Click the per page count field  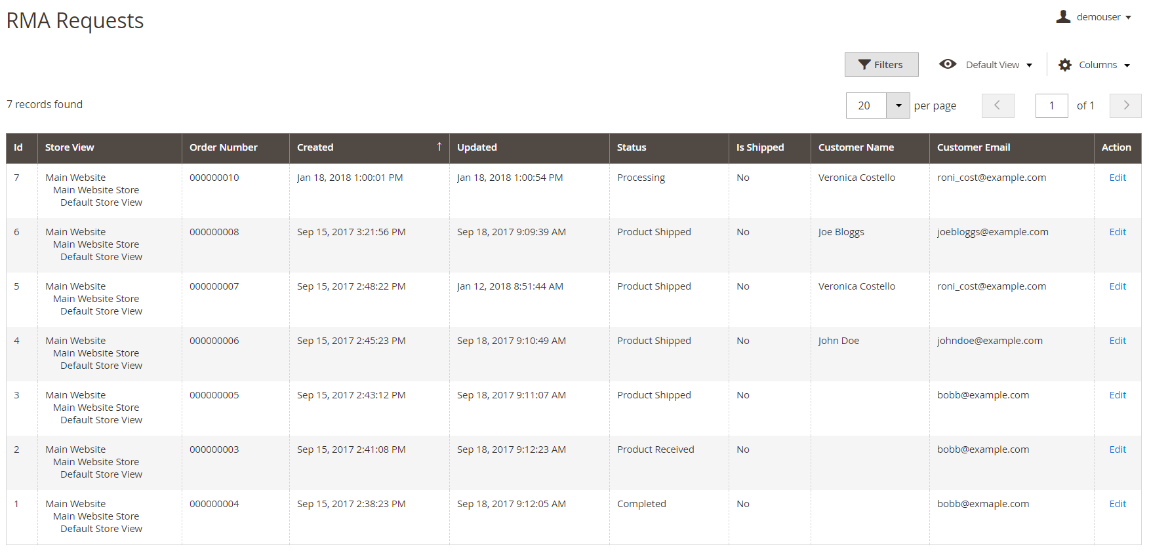pyautogui.click(x=866, y=105)
